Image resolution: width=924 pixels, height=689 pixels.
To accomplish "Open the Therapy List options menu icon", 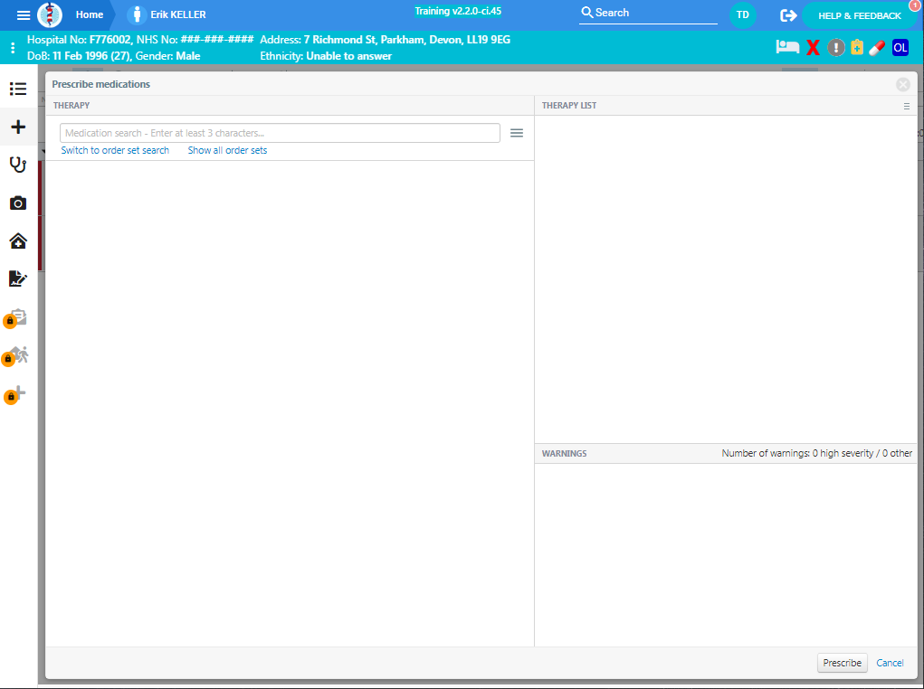I will tap(906, 106).
